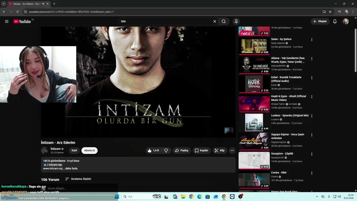
Task: View site information icon in address bar
Action: coord(25,12)
